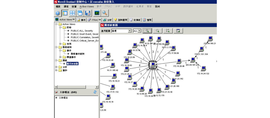Select node 203.84.197.232 computer icon

tap(193, 60)
